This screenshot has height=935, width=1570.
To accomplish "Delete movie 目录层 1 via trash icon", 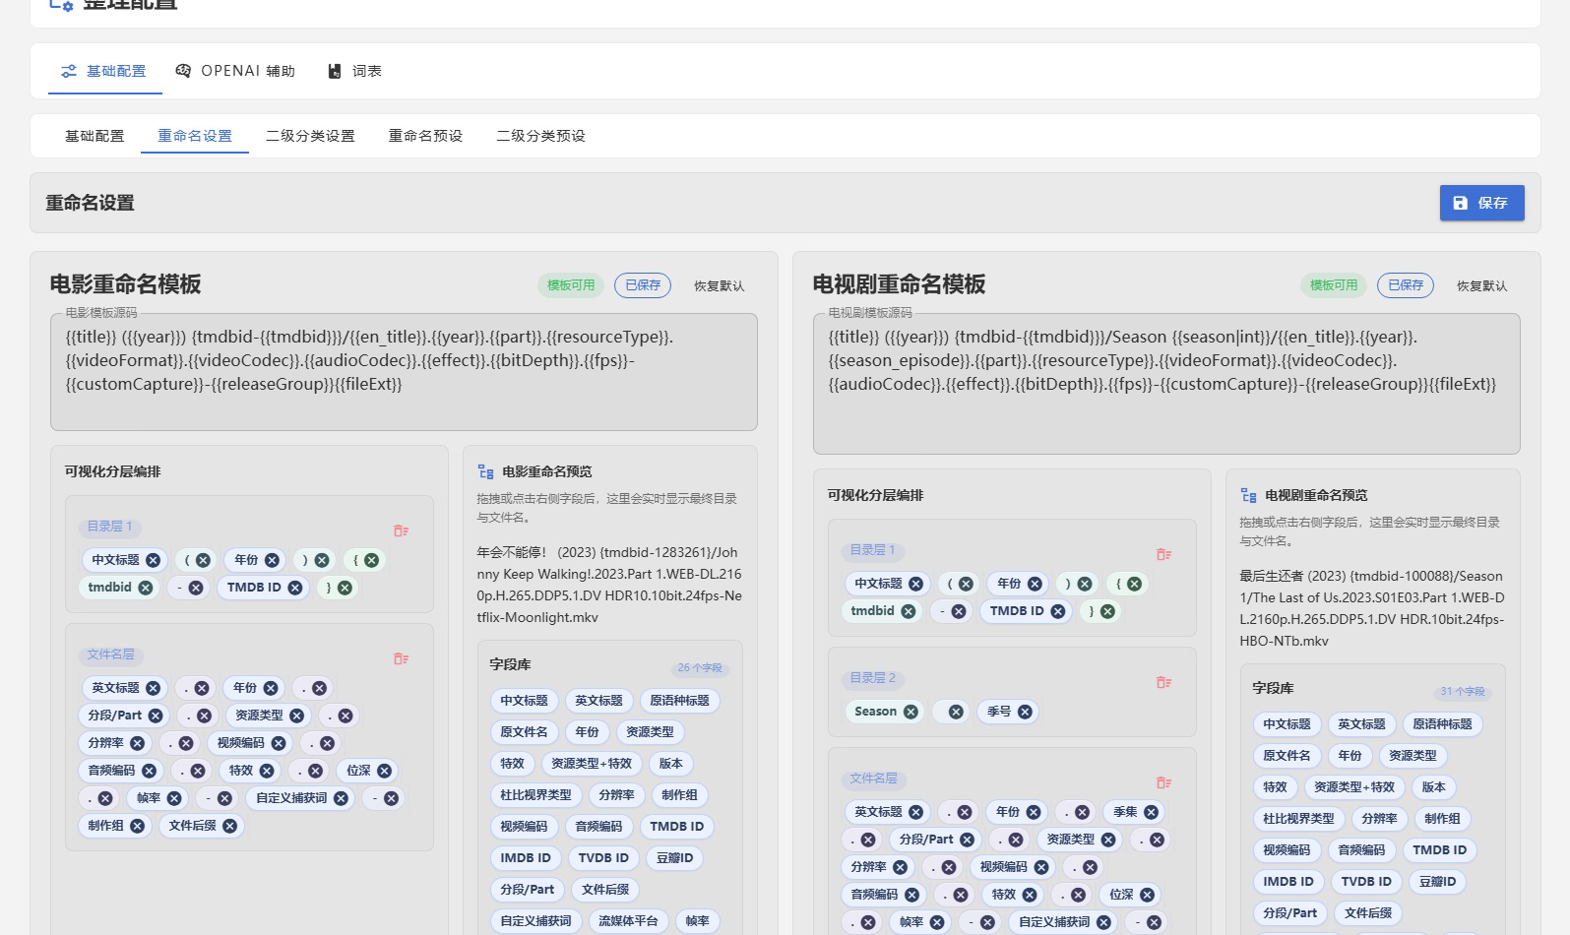I will pyautogui.click(x=401, y=530).
